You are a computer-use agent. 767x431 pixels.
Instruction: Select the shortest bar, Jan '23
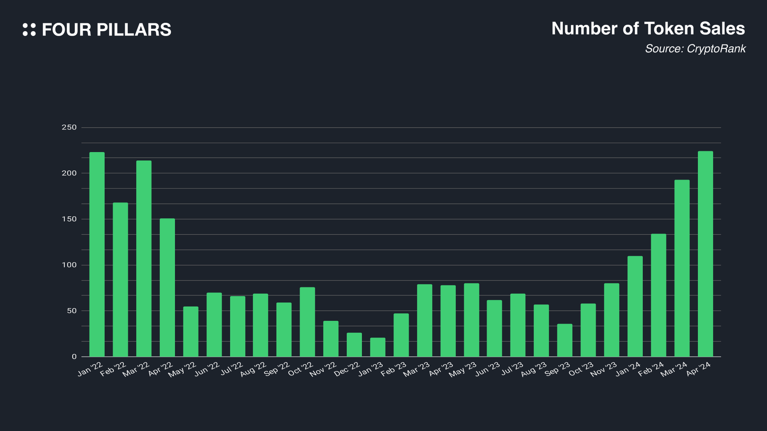[x=378, y=347]
